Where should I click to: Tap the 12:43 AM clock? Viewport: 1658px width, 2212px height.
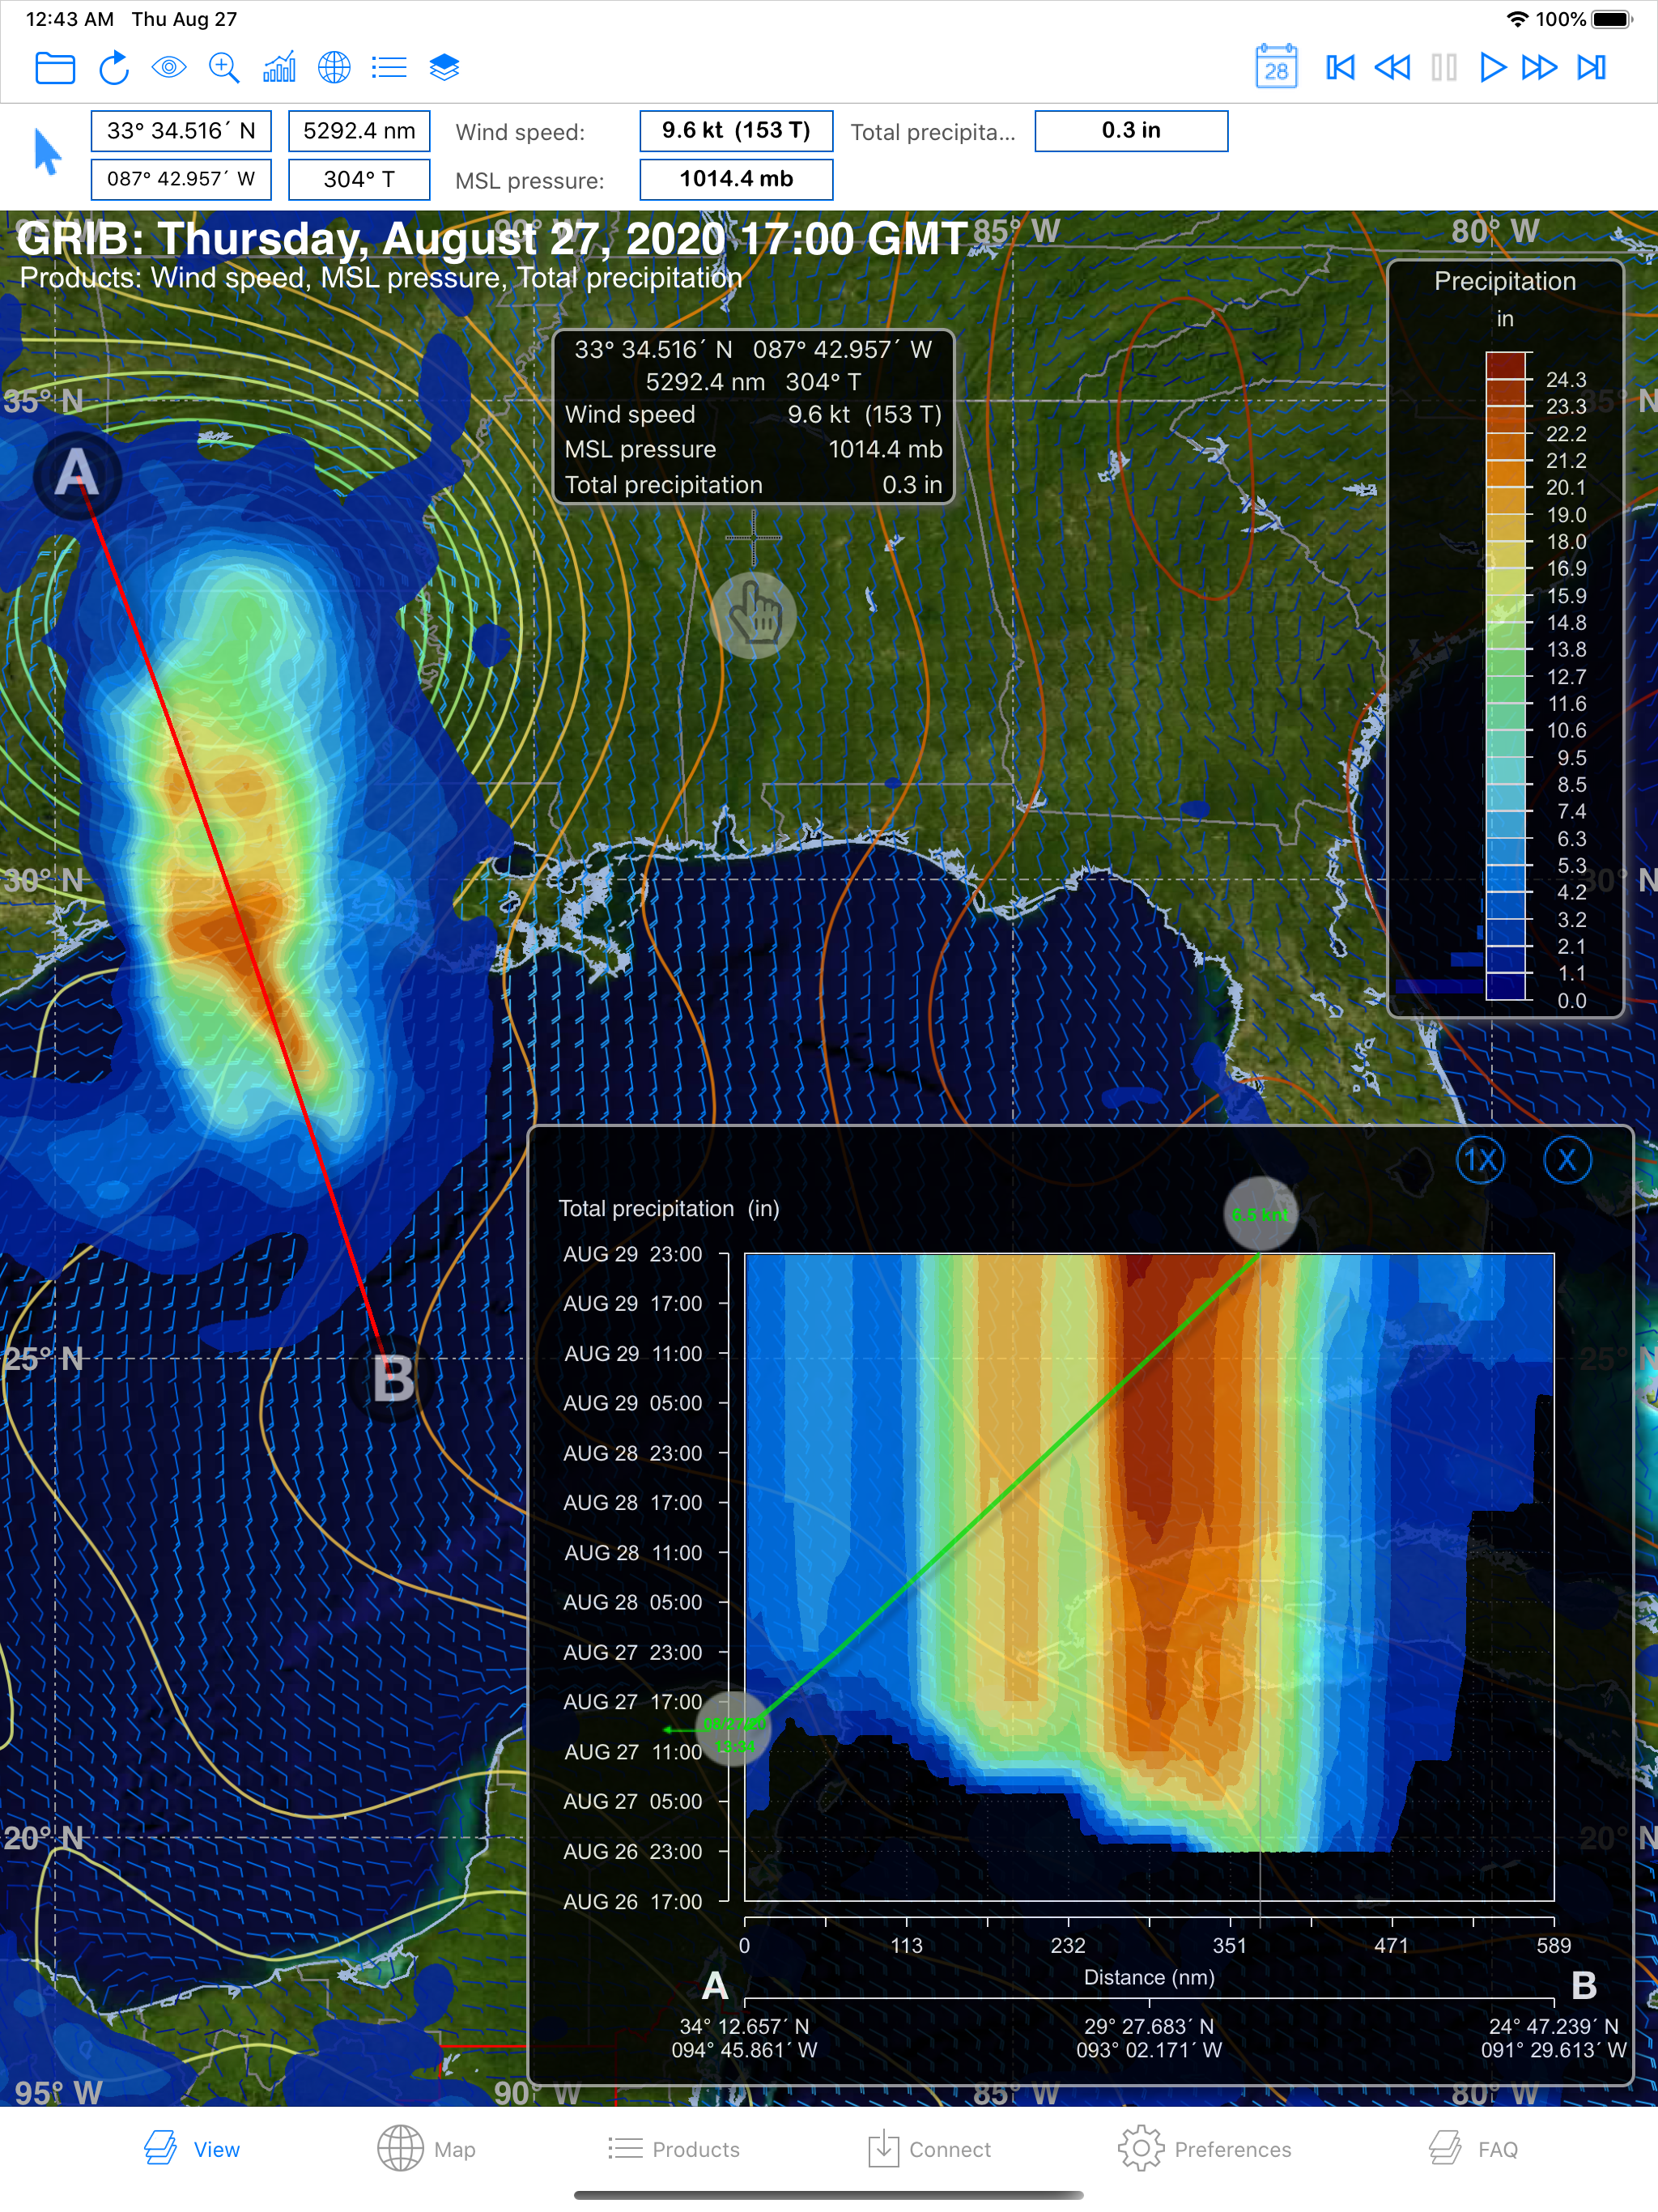(69, 19)
